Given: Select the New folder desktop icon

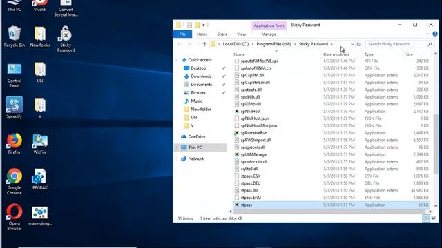Looking at the screenshot, I should click(40, 37).
